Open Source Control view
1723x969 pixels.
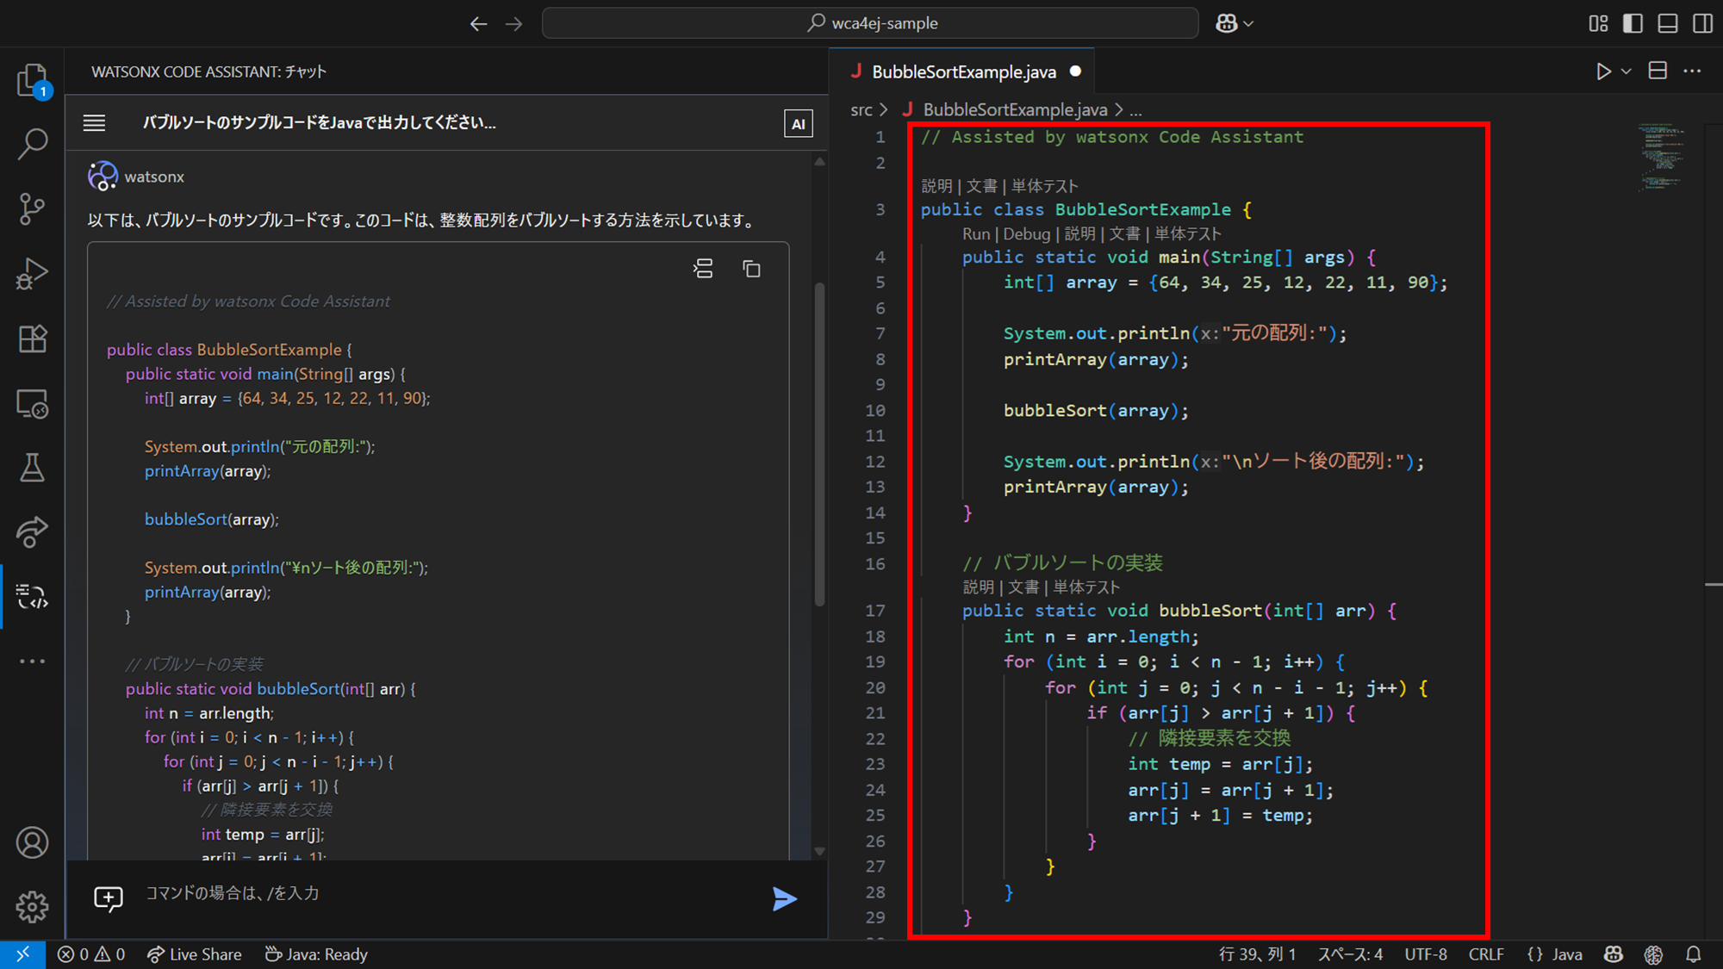(x=32, y=209)
